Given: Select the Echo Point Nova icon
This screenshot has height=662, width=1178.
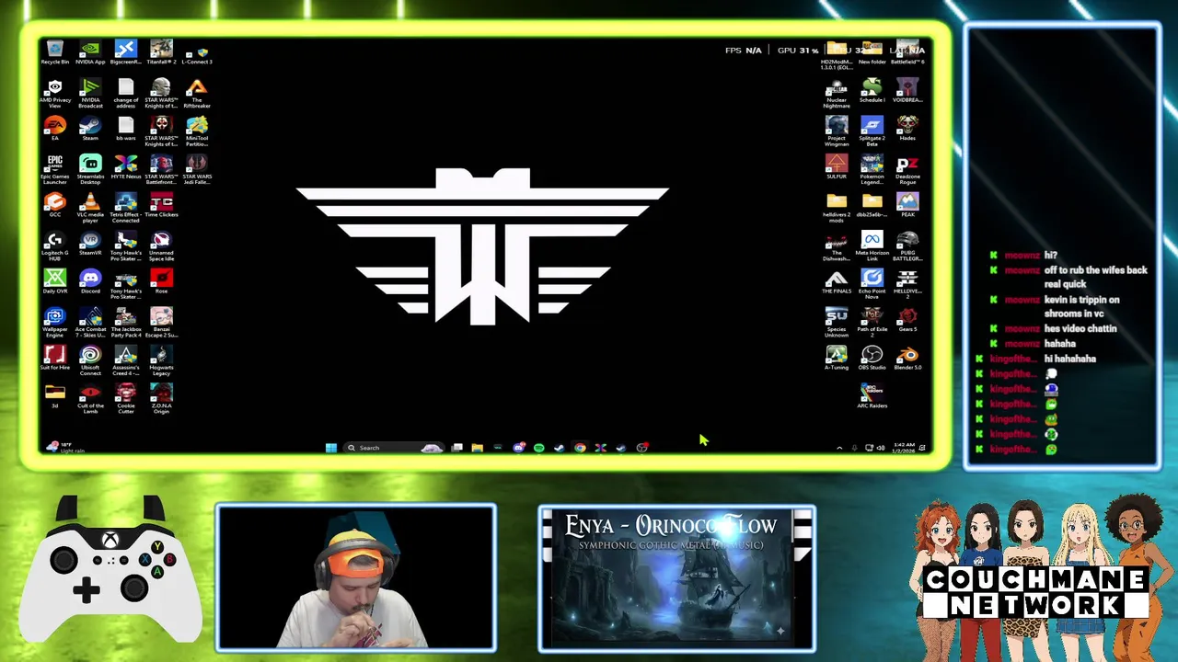Looking at the screenshot, I should pyautogui.click(x=872, y=284).
